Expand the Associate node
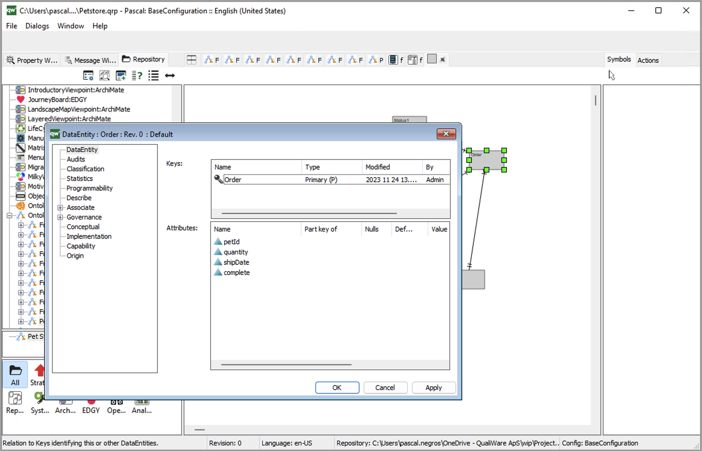Image resolution: width=702 pixels, height=451 pixels. [x=60, y=207]
